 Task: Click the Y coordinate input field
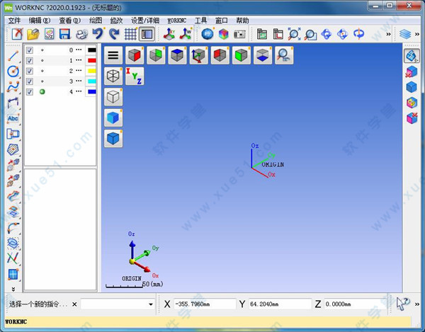[280, 304]
